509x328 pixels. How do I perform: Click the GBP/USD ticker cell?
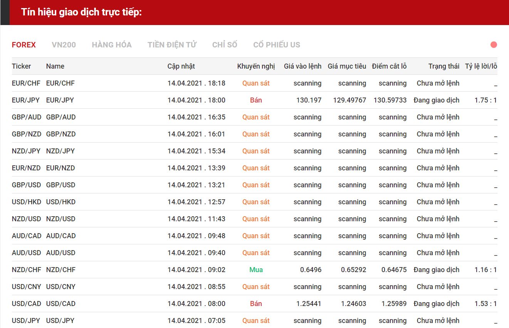(27, 185)
